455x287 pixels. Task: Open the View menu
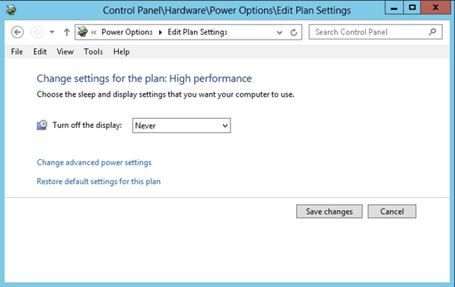(65, 52)
